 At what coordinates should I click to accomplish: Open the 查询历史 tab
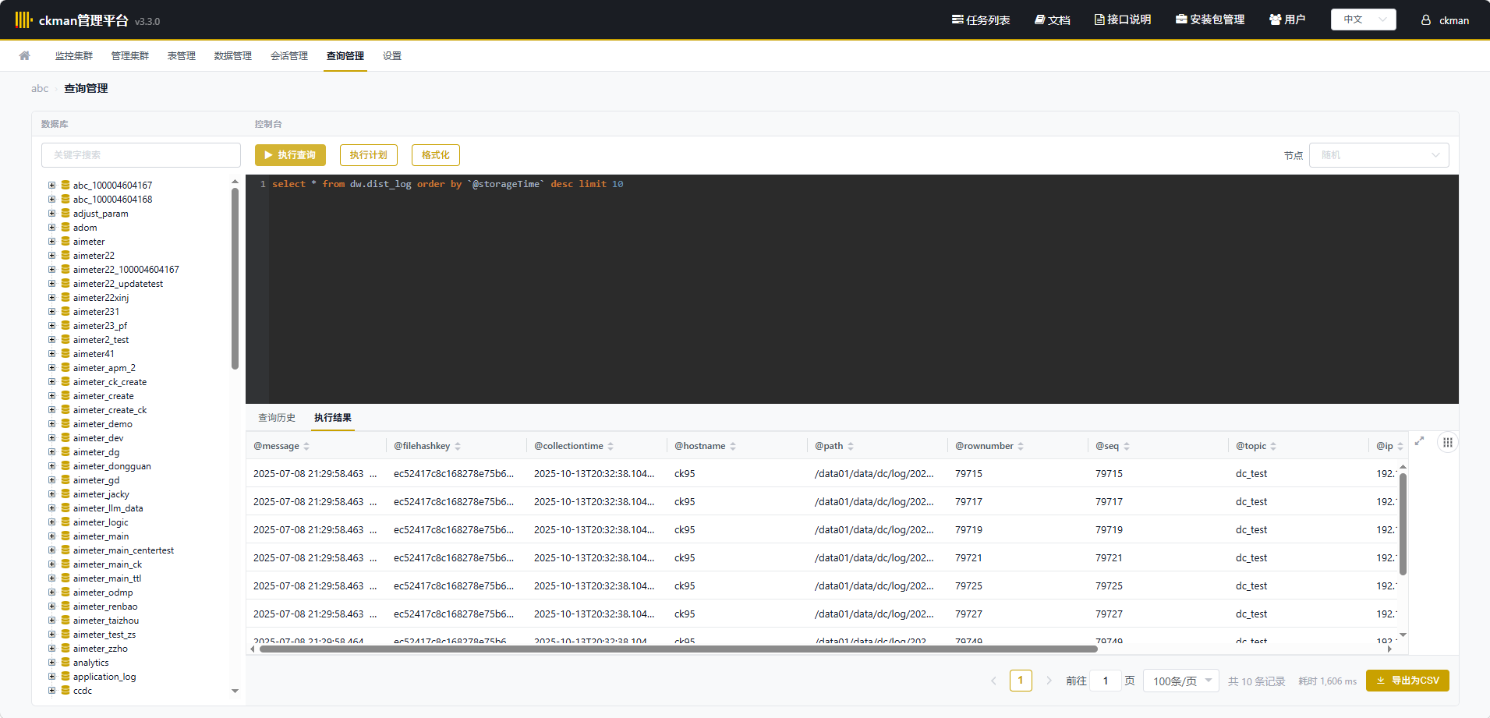(277, 418)
